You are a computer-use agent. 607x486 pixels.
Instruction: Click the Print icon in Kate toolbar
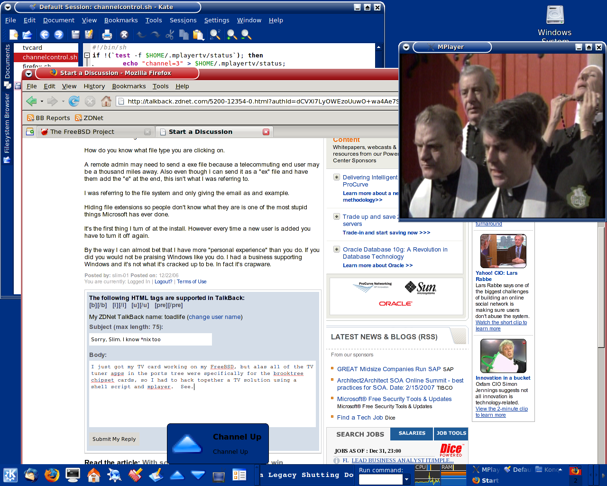107,35
